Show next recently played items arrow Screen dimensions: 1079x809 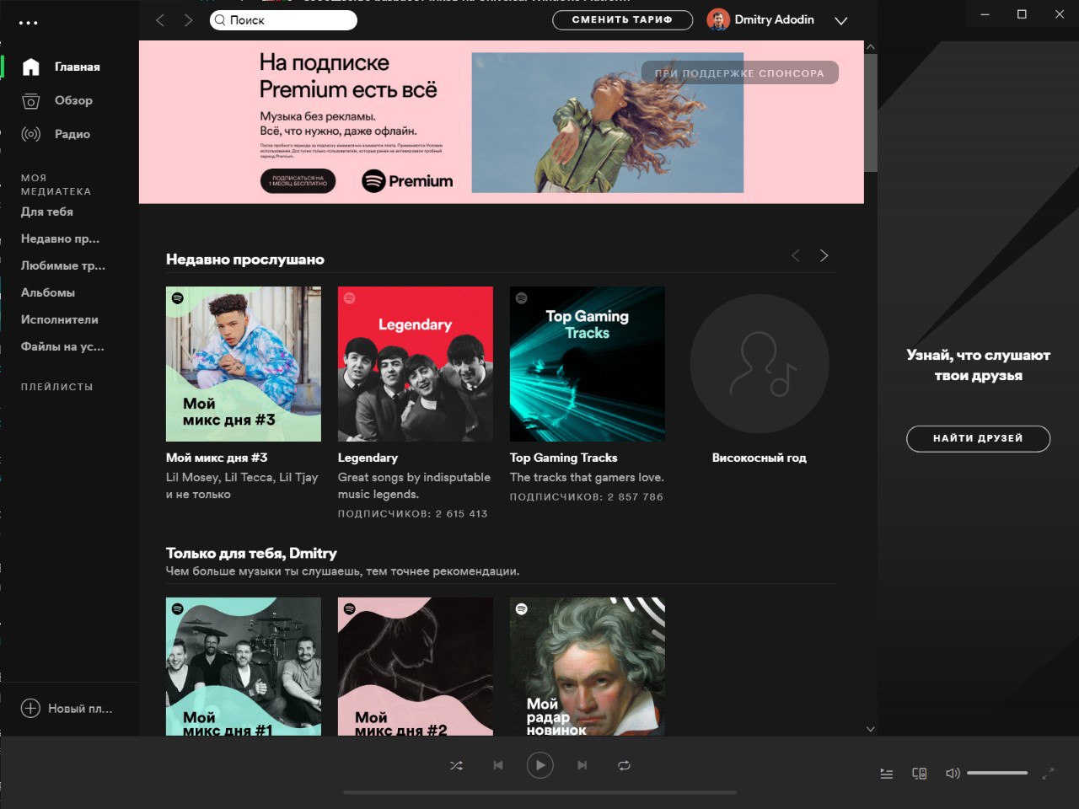824,255
